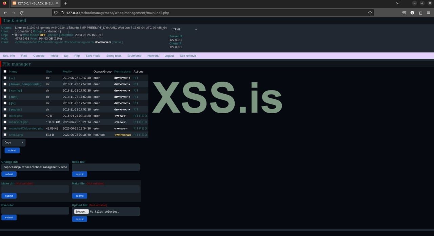The height and width of the screenshot is (236, 434).
Task: Focus the Execute command input field
Action: 35,211
